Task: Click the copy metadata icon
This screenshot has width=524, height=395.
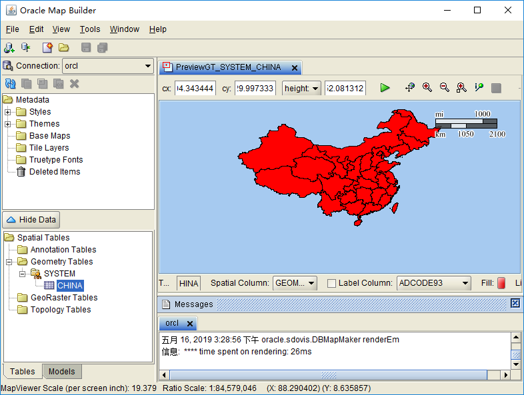Action: [27, 84]
